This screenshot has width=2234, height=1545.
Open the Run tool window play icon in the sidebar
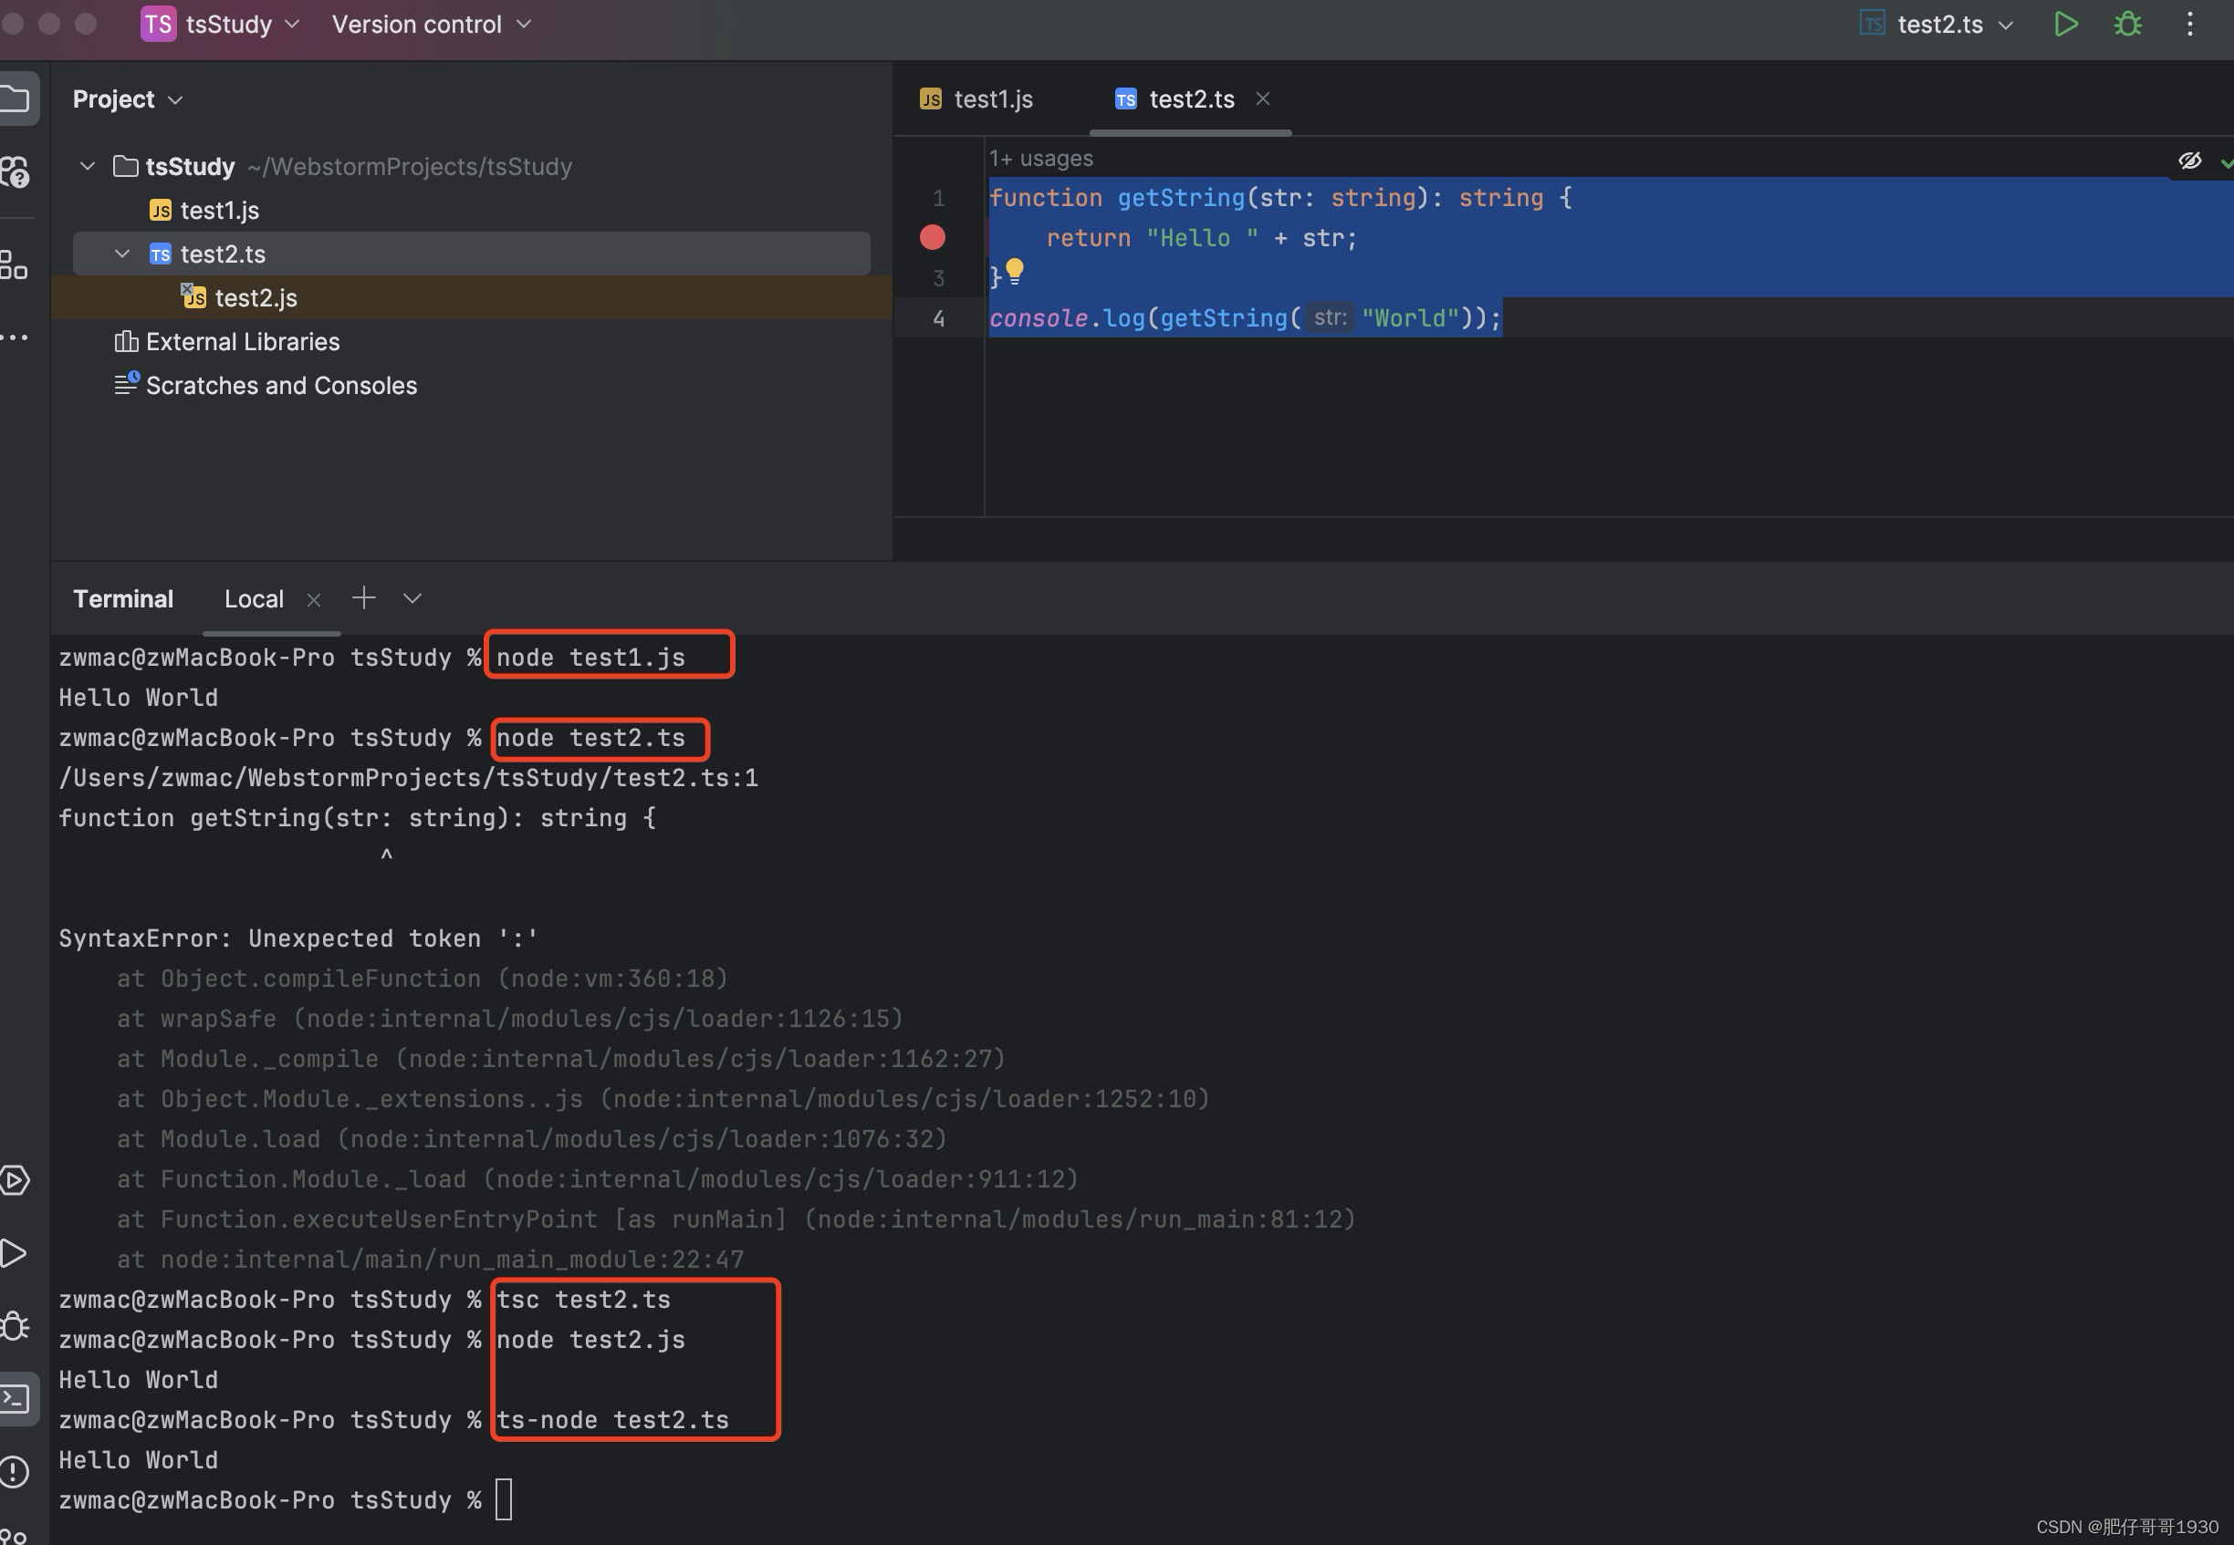pyautogui.click(x=14, y=1252)
